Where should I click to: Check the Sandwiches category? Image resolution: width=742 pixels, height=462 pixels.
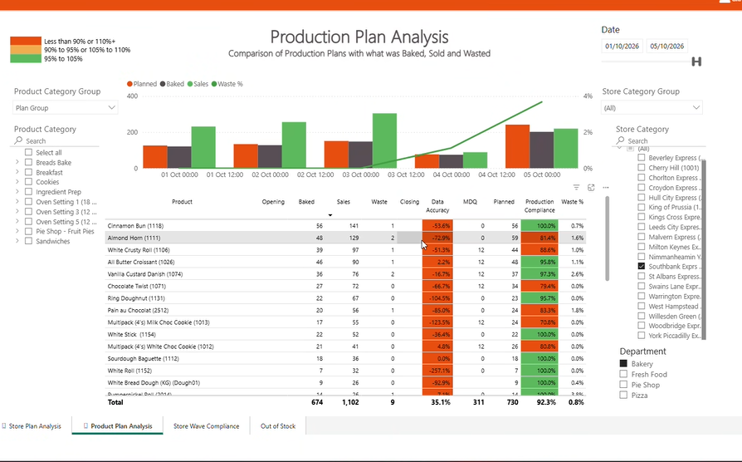coord(29,241)
